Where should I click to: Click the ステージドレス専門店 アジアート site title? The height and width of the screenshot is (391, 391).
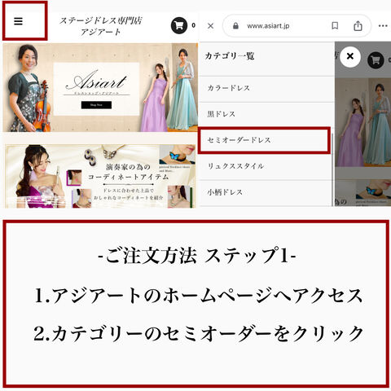[x=101, y=26]
